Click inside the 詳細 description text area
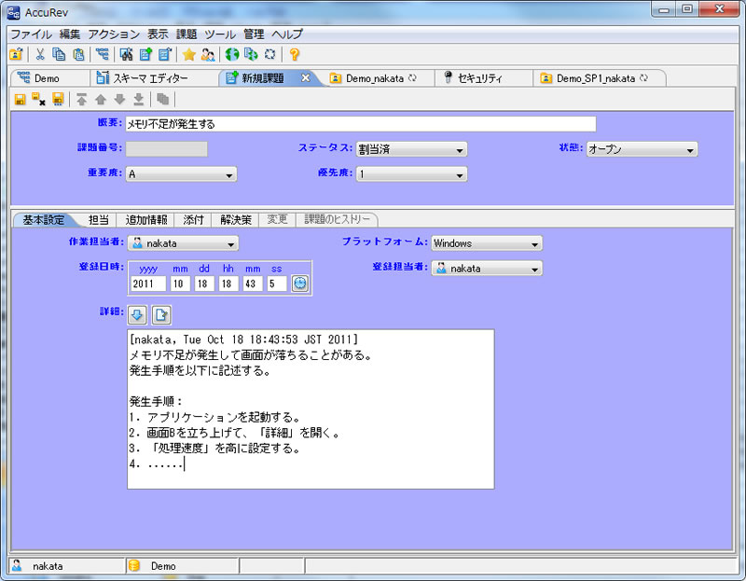The height and width of the screenshot is (581, 746). pyautogui.click(x=311, y=409)
